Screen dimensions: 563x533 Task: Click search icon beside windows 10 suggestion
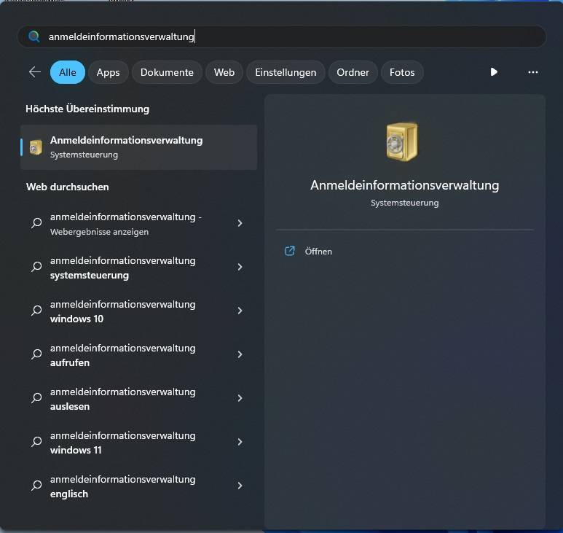pyautogui.click(x=36, y=311)
